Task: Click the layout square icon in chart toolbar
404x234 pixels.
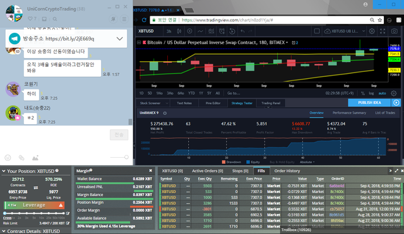Action: [317, 31]
